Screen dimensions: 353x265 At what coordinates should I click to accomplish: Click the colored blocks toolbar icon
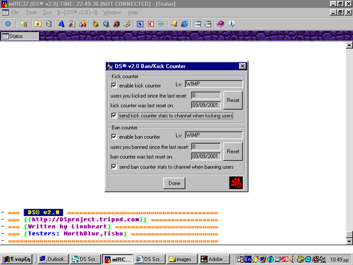click(82, 24)
